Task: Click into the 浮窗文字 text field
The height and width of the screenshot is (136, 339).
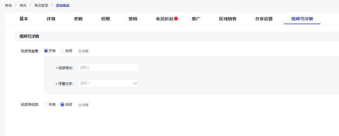Action: tap(105, 83)
